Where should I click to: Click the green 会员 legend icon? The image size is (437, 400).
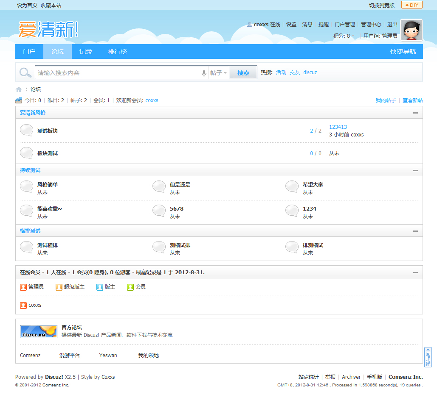[x=130, y=287]
